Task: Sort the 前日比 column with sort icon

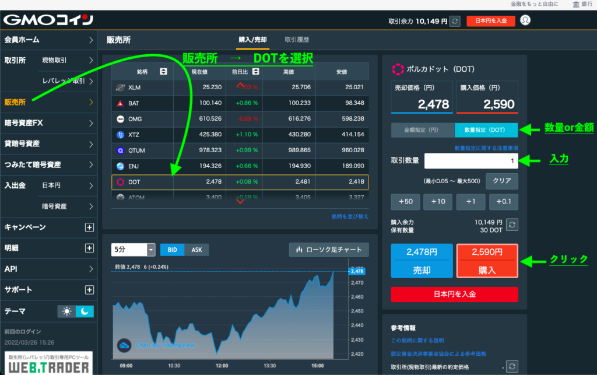Action: pos(256,72)
